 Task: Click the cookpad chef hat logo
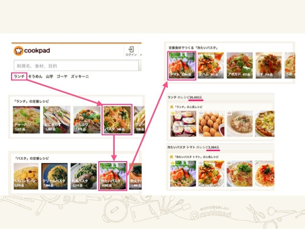click(19, 51)
